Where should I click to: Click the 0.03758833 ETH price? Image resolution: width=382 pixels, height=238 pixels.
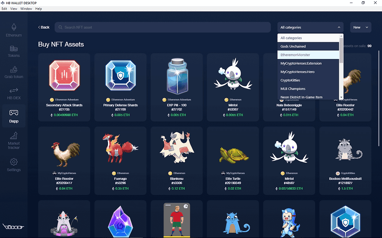[x=291, y=188]
